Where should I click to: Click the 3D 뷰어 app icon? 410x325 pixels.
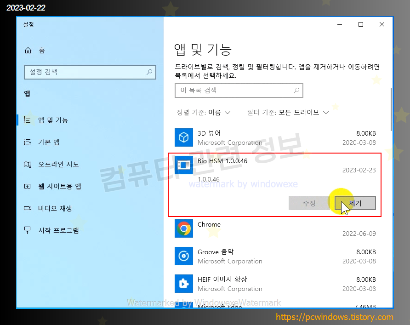184,137
